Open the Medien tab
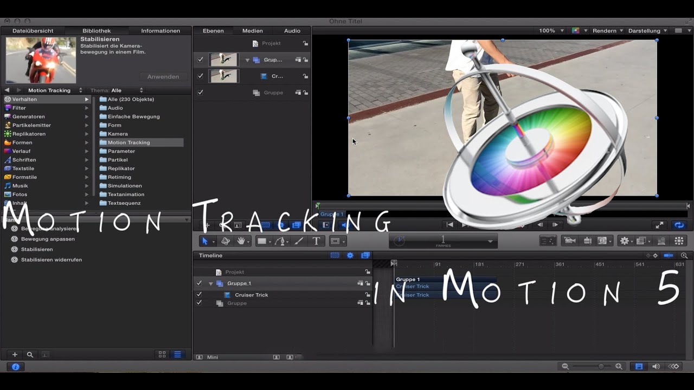Viewport: 694px width, 390px height. [252, 31]
